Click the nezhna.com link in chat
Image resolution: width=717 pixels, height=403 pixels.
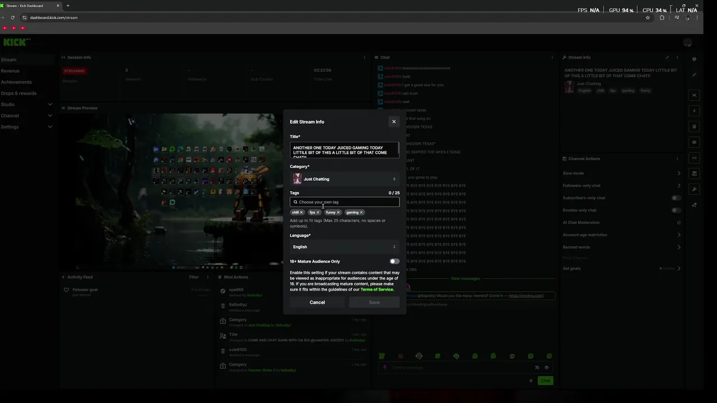tap(526, 296)
